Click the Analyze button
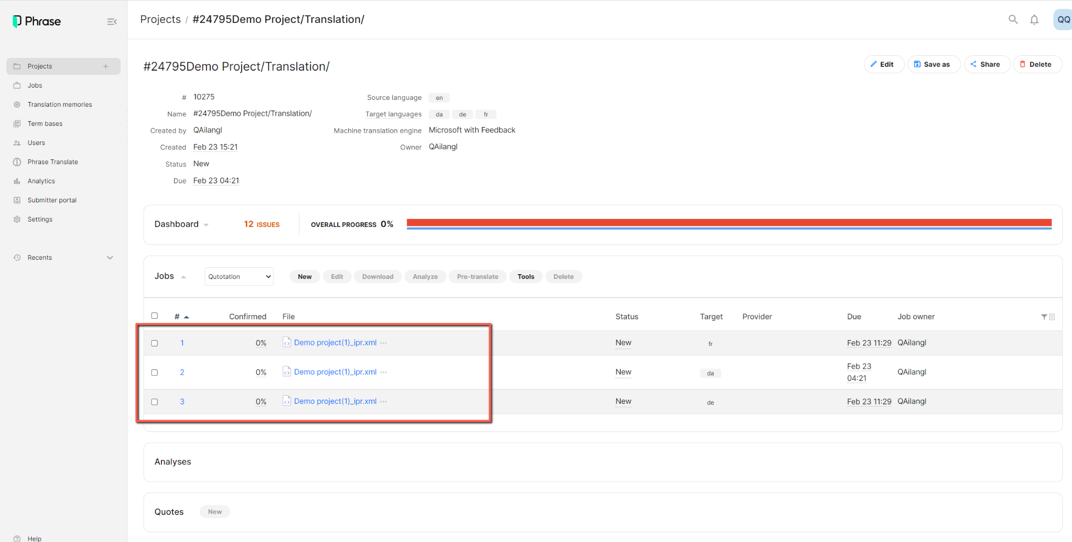 point(425,276)
